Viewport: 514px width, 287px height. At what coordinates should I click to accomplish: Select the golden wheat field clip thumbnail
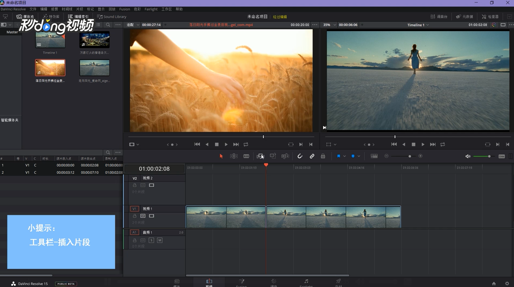(50, 68)
